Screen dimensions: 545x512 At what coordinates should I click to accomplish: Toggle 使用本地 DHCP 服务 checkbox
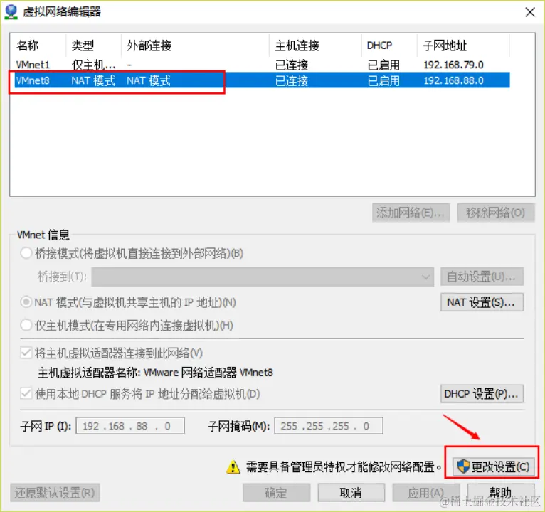[x=26, y=393]
